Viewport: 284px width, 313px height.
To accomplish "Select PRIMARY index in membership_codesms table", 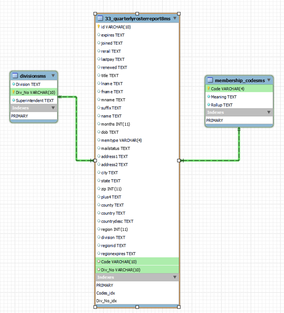I will (x=239, y=120).
